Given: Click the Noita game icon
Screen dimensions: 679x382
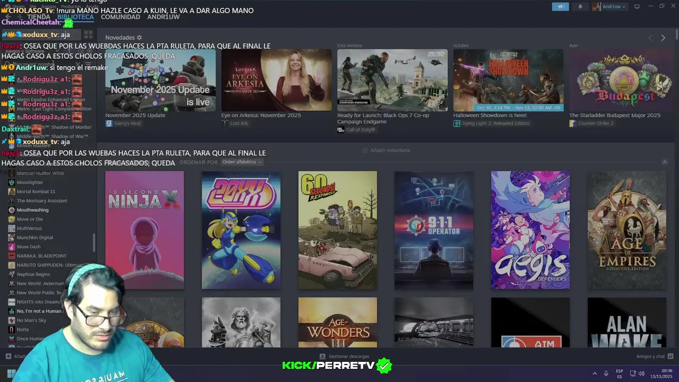Looking at the screenshot, I should click(12, 329).
